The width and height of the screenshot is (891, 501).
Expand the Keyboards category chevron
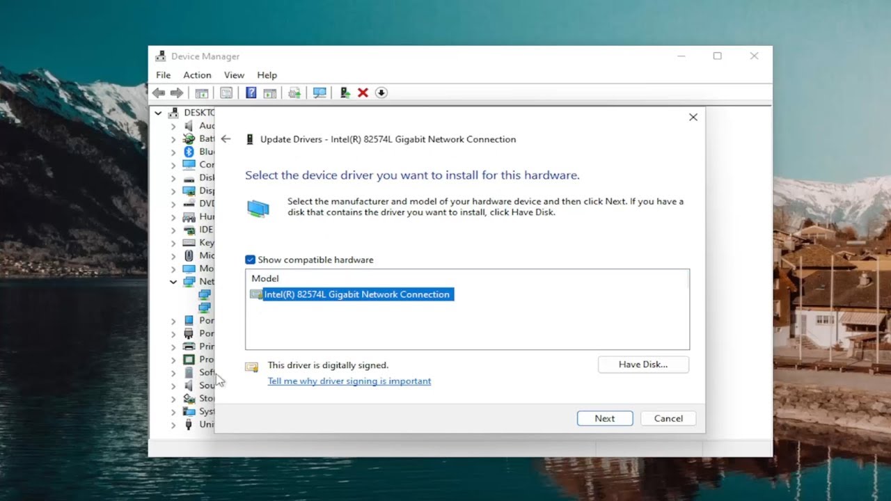click(173, 243)
